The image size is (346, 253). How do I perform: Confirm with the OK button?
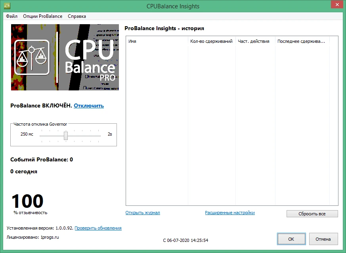tap(291, 239)
